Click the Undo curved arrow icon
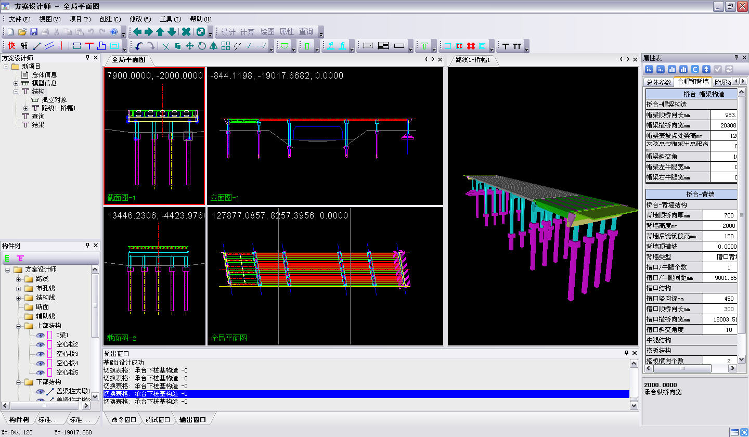The width and height of the screenshot is (749, 437). 139,46
